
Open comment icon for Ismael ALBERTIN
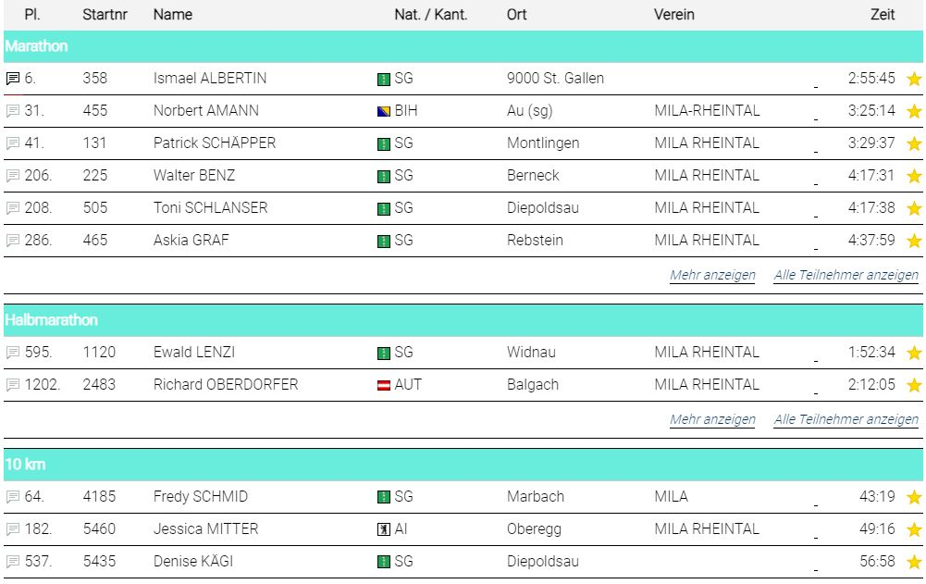[x=13, y=79]
